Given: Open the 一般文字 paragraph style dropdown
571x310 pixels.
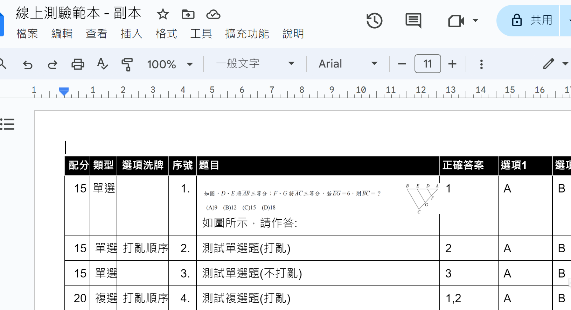Looking at the screenshot, I should tap(255, 64).
